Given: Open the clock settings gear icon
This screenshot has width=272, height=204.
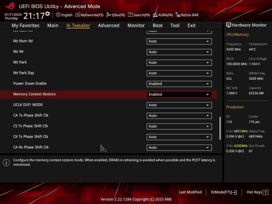Looking at the screenshot, I should (x=48, y=14).
